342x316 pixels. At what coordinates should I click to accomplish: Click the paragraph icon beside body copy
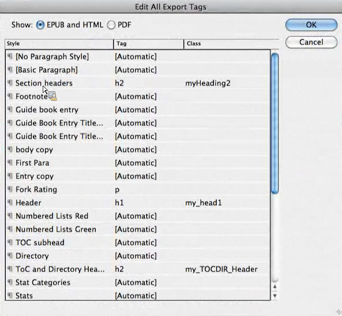[10, 150]
